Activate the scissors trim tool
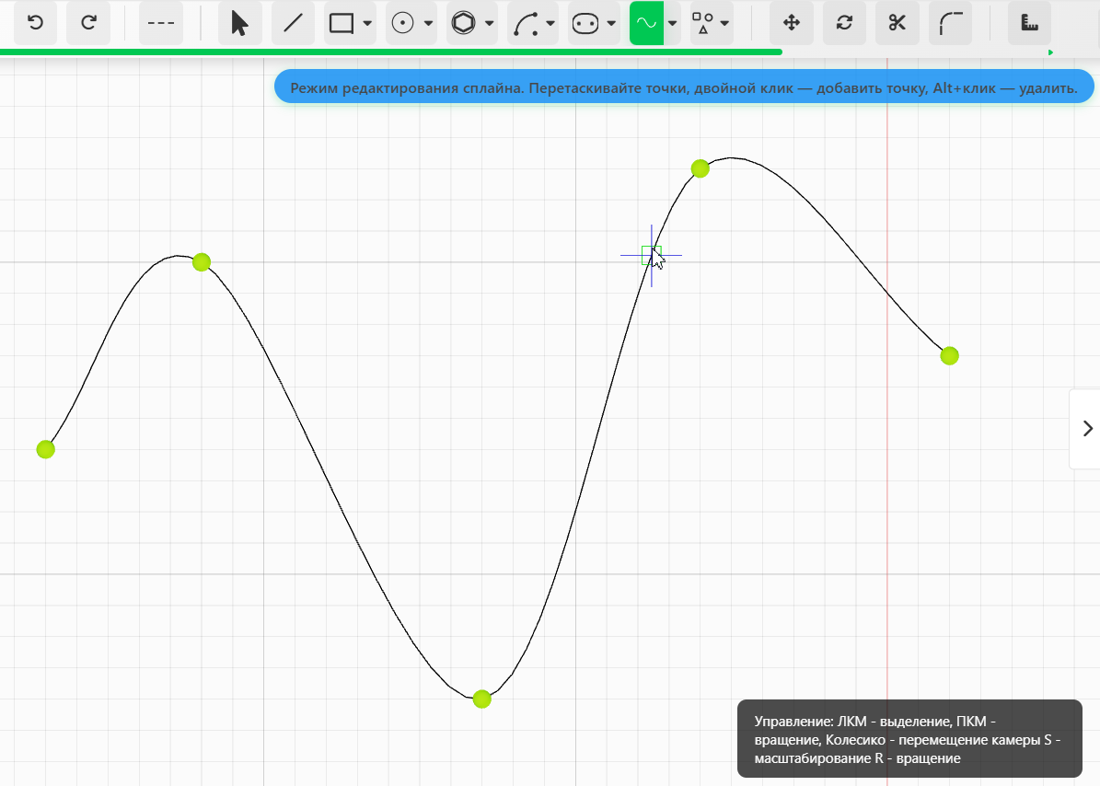This screenshot has width=1100, height=786. click(897, 23)
